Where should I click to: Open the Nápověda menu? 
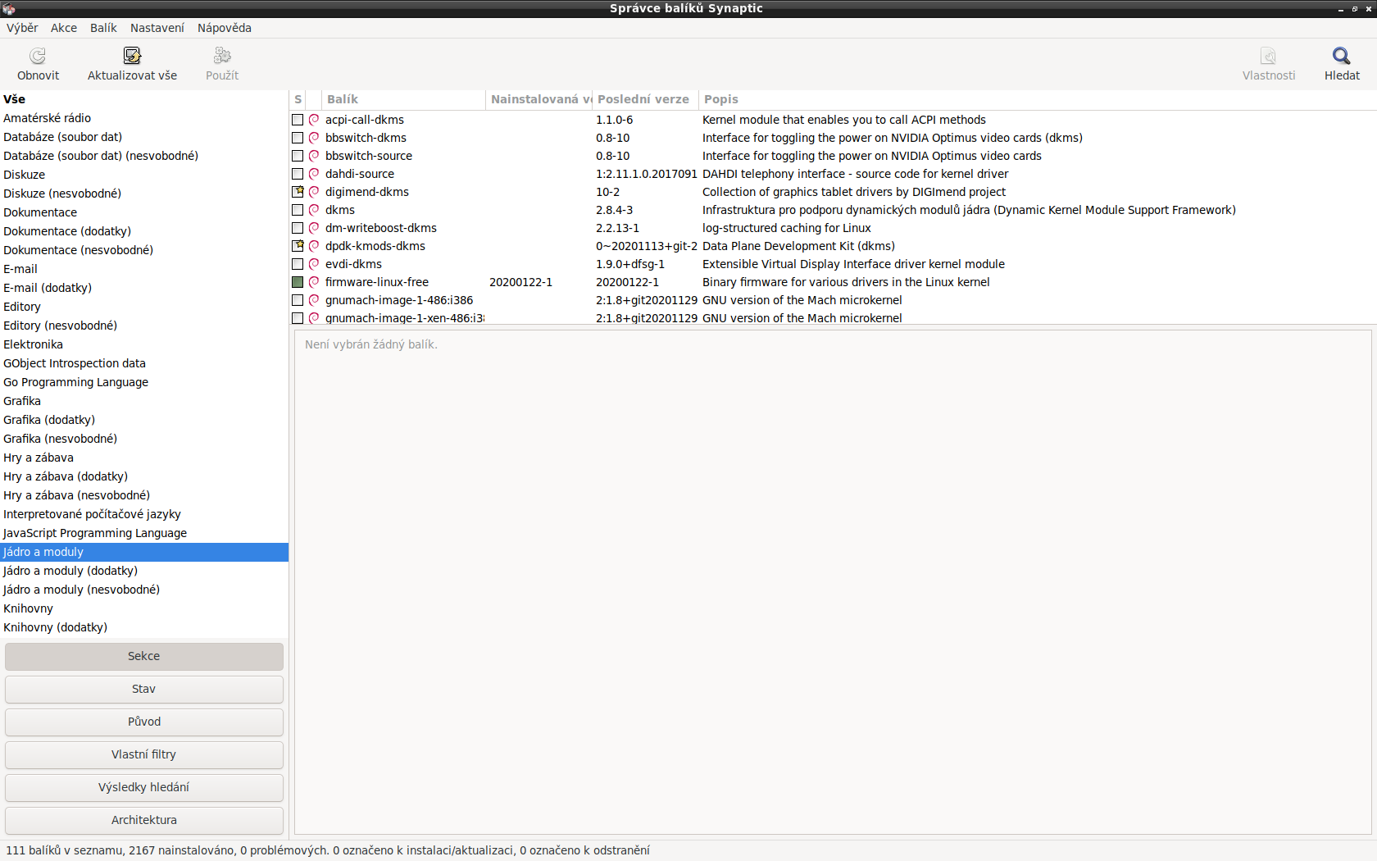click(225, 28)
